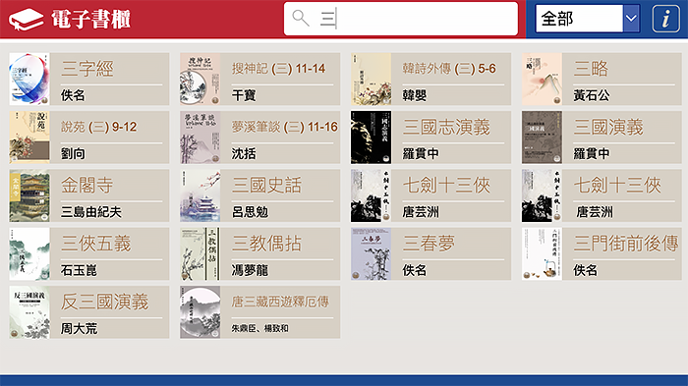Click the dropdown arrow next to 全部

631,19
